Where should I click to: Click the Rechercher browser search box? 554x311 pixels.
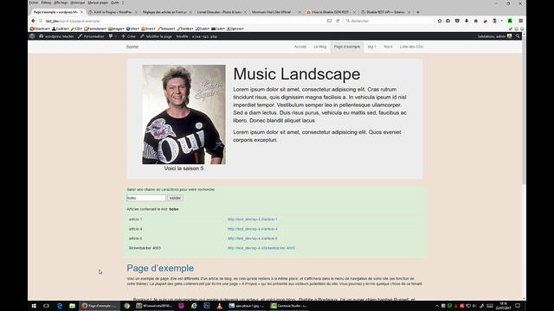click(389, 21)
